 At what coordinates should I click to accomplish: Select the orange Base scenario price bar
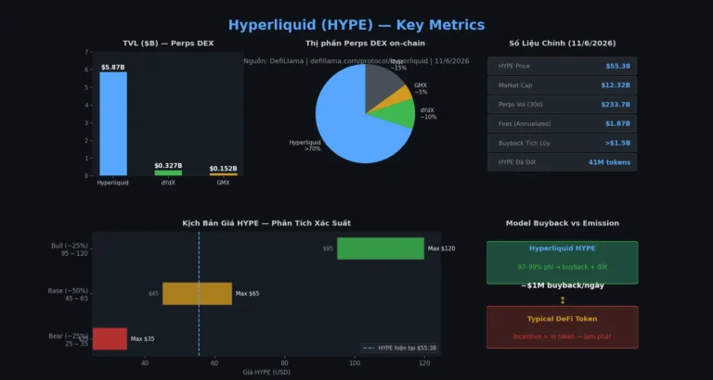tap(198, 294)
